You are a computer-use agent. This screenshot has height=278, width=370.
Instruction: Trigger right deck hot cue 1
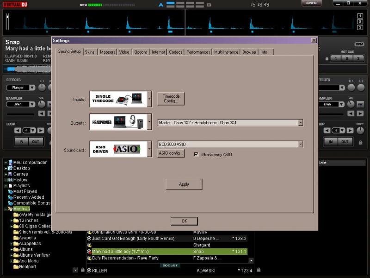pyautogui.click(x=336, y=58)
